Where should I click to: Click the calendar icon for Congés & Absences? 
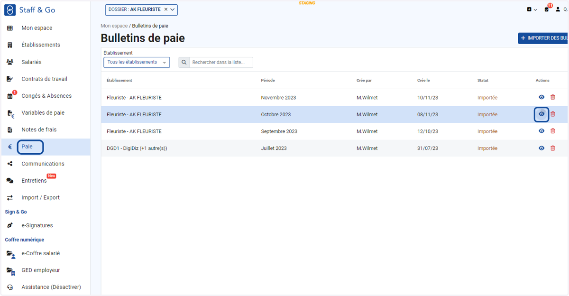(x=10, y=96)
